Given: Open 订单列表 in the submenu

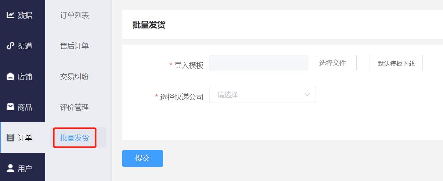Looking at the screenshot, I should point(75,15).
